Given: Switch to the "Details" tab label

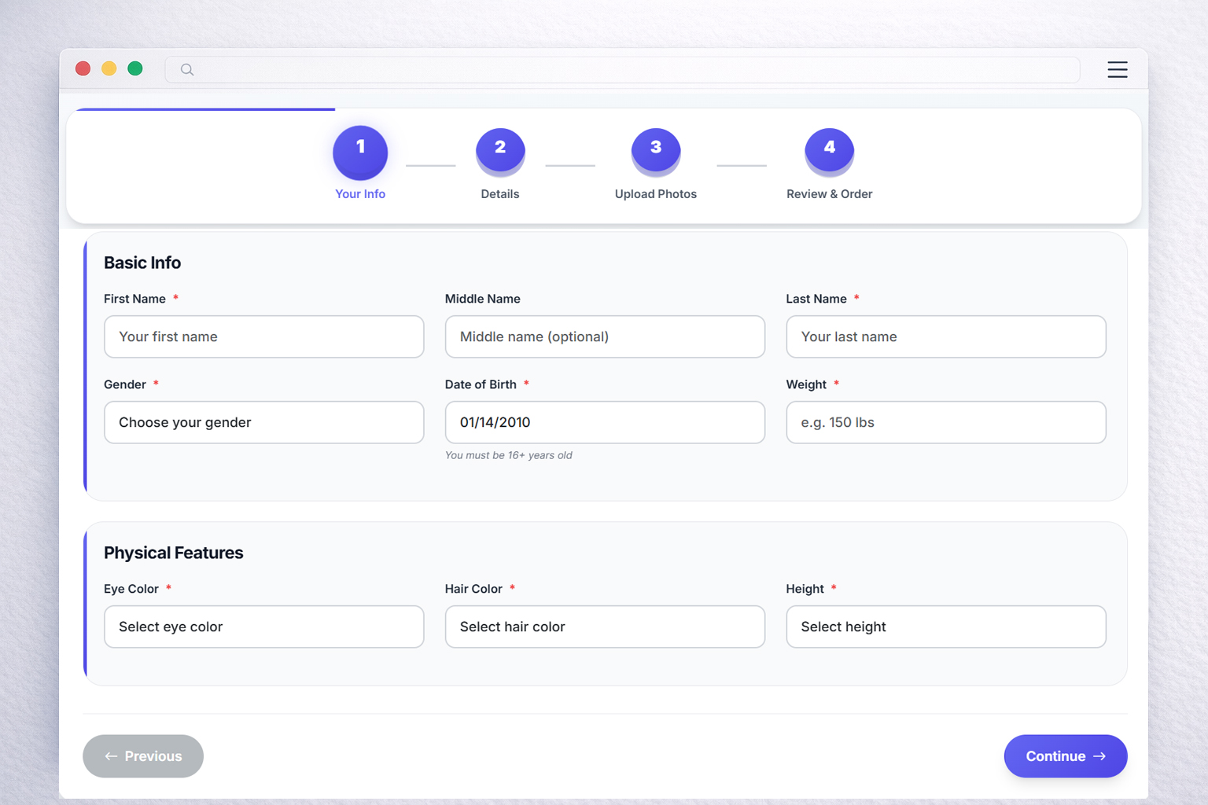Looking at the screenshot, I should [500, 193].
